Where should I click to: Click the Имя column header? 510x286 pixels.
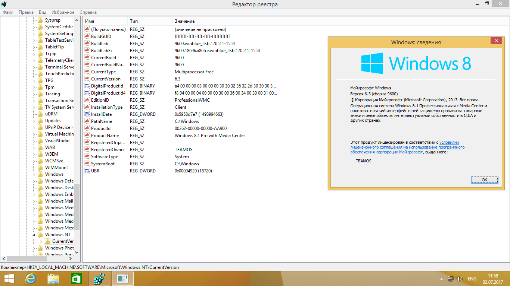click(105, 21)
